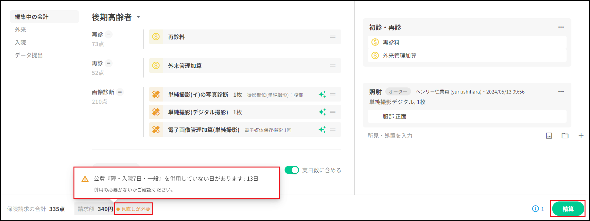590x221 pixels.
Task: Click the warning triangle icon in the alert
Action: click(x=85, y=179)
